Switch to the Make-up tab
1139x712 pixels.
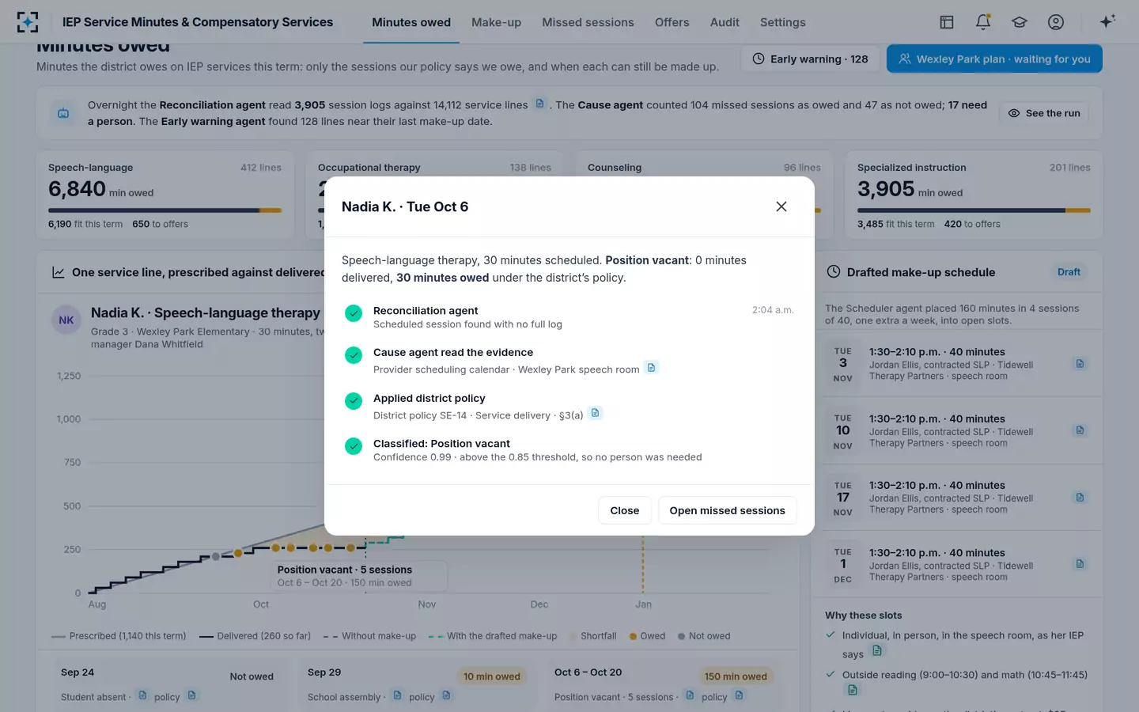pyautogui.click(x=496, y=22)
